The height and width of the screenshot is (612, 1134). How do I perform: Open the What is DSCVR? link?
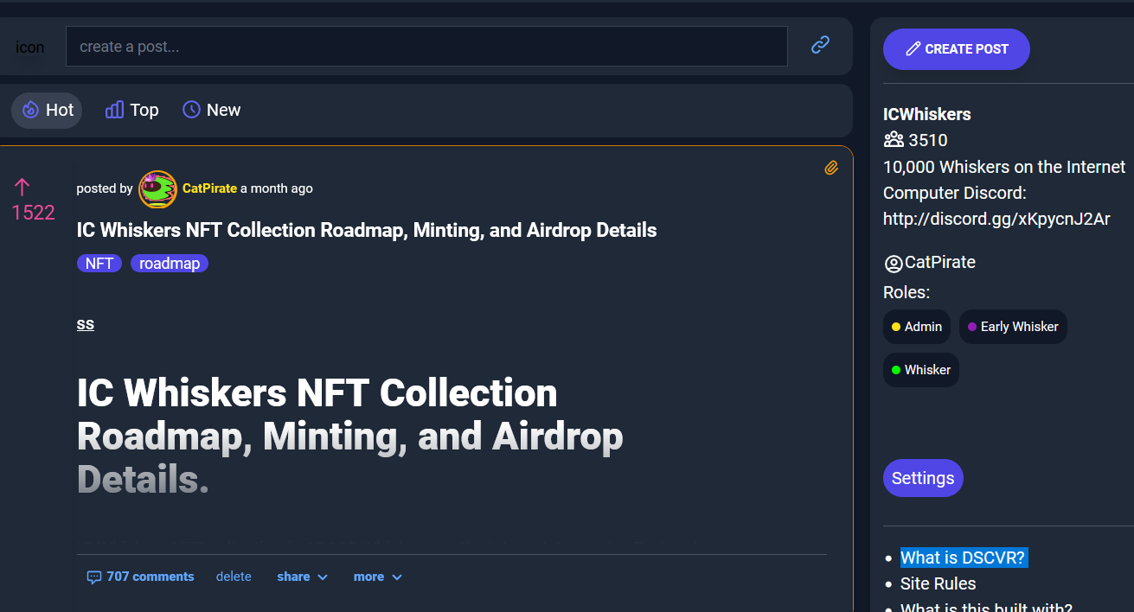963,558
